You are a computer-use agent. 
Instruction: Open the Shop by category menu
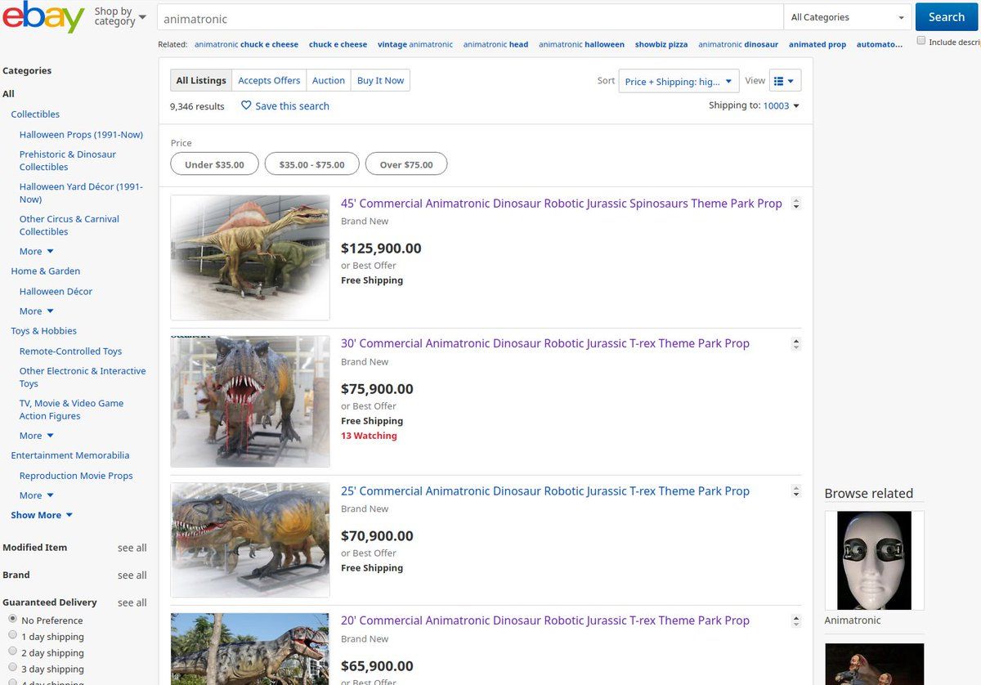pos(119,16)
